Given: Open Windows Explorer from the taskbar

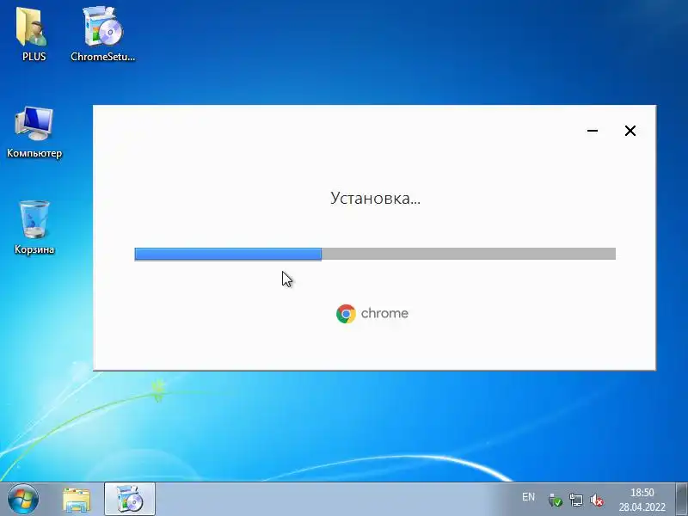Looking at the screenshot, I should point(77,500).
